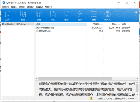Click the Test (测试) lightning icon

tap(80, 14)
